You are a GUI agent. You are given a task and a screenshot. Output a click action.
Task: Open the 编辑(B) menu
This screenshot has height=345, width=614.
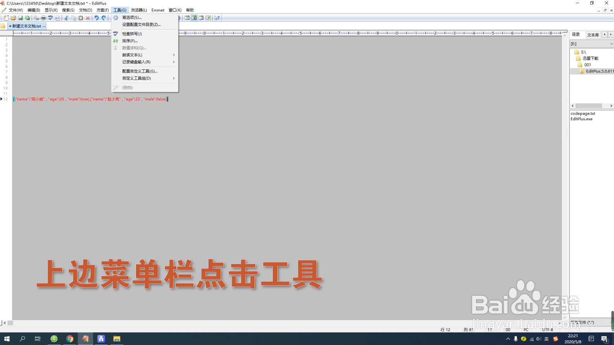pos(34,10)
